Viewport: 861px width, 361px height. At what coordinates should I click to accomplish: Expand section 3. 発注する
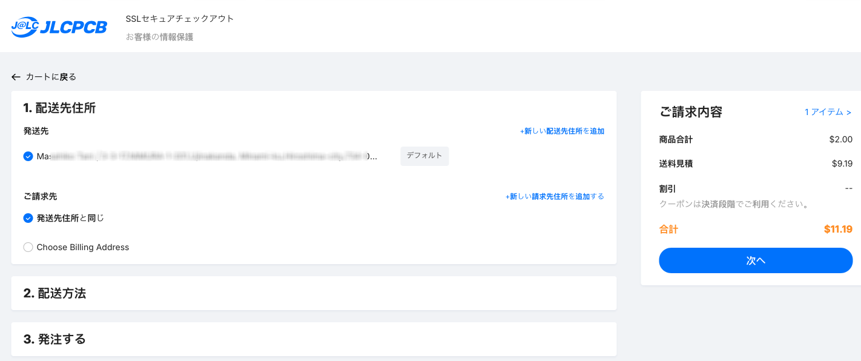click(x=314, y=339)
